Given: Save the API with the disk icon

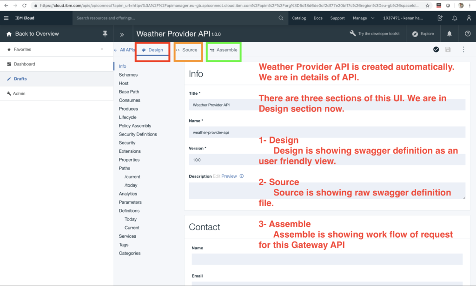Looking at the screenshot, I should click(448, 49).
